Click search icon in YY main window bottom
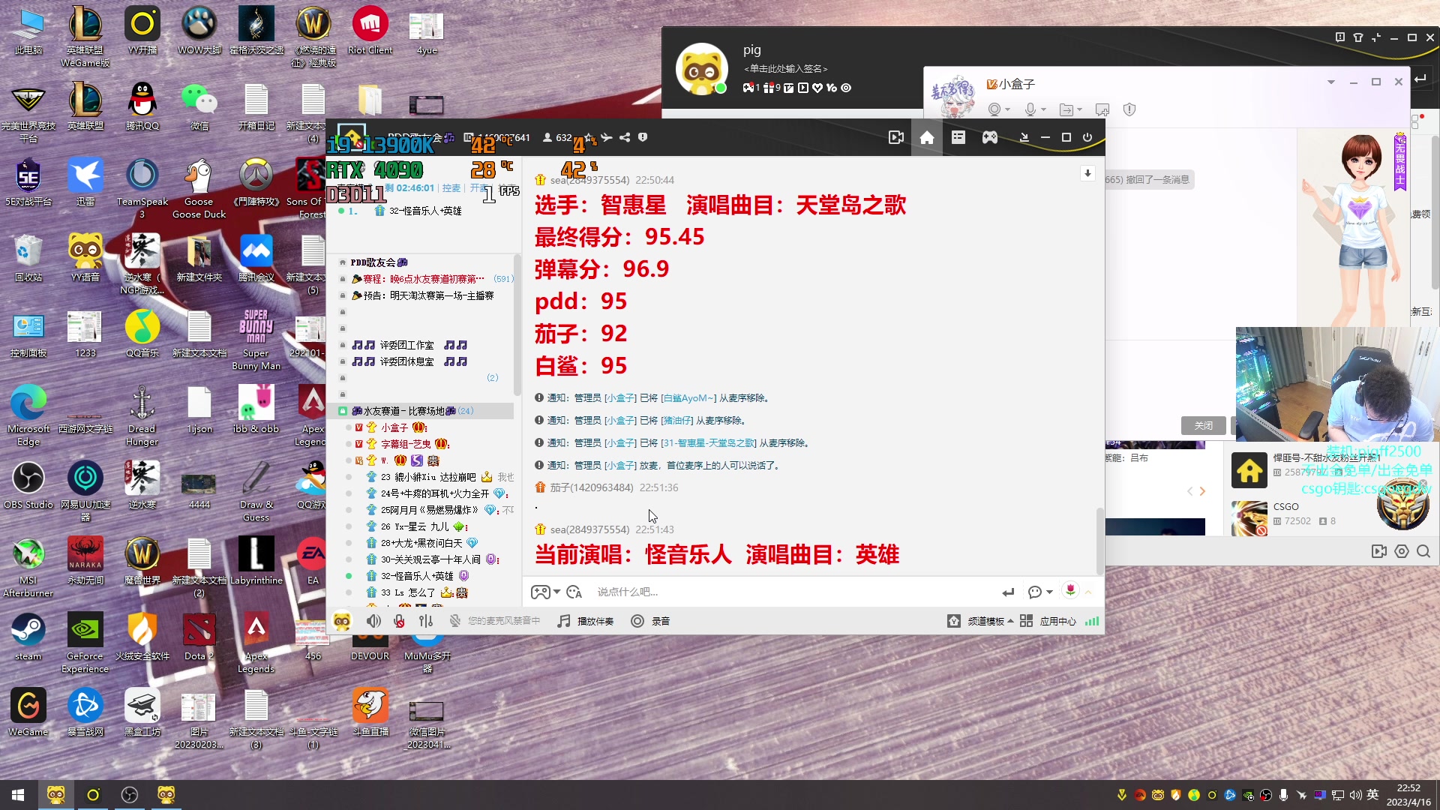The image size is (1440, 810). (x=1423, y=552)
